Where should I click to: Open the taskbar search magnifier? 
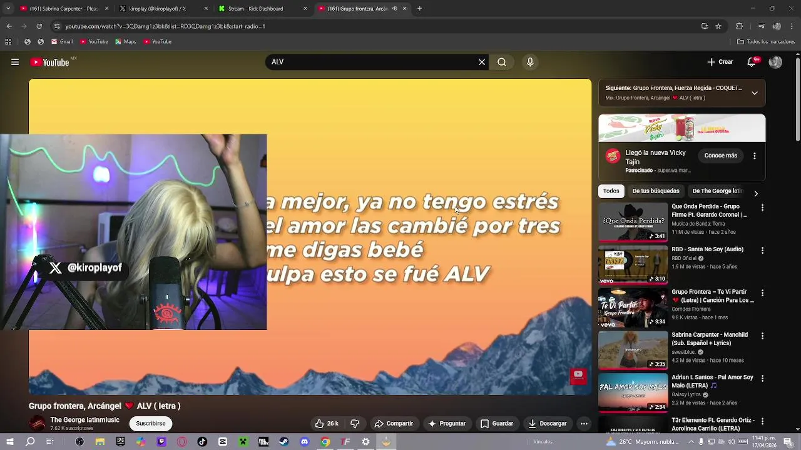click(30, 442)
